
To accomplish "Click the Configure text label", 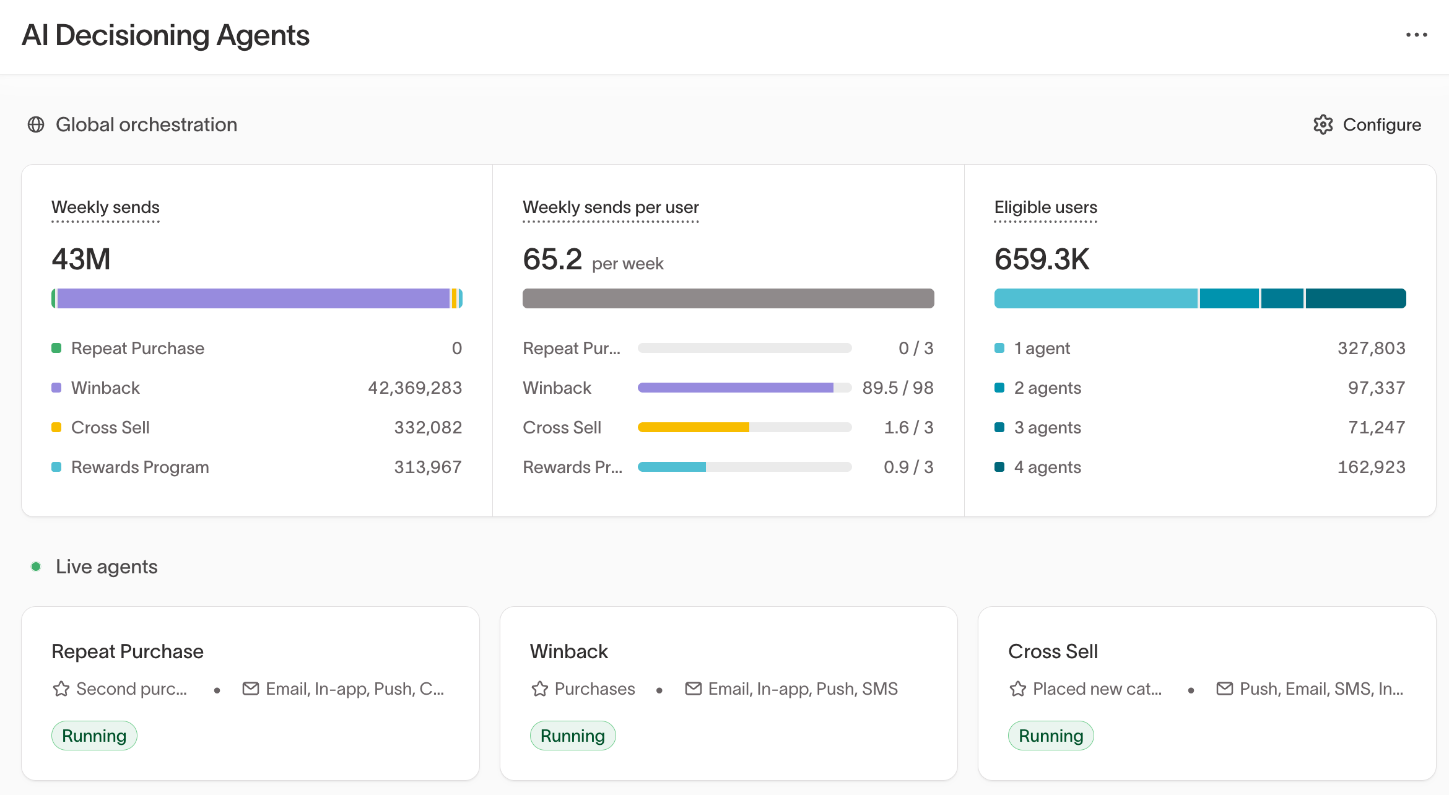I will click(1382, 124).
